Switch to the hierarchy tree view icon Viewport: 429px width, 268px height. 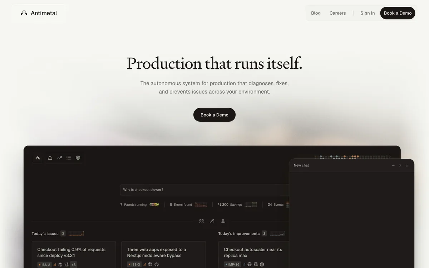223,221
